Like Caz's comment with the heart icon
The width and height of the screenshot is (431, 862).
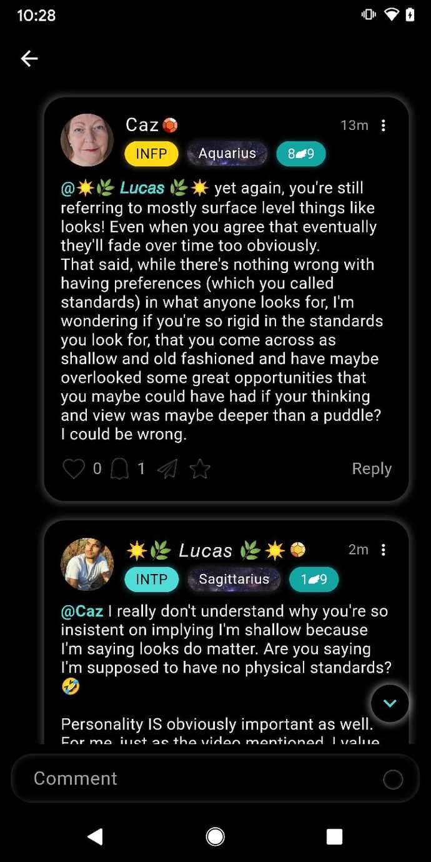pyautogui.click(x=74, y=468)
